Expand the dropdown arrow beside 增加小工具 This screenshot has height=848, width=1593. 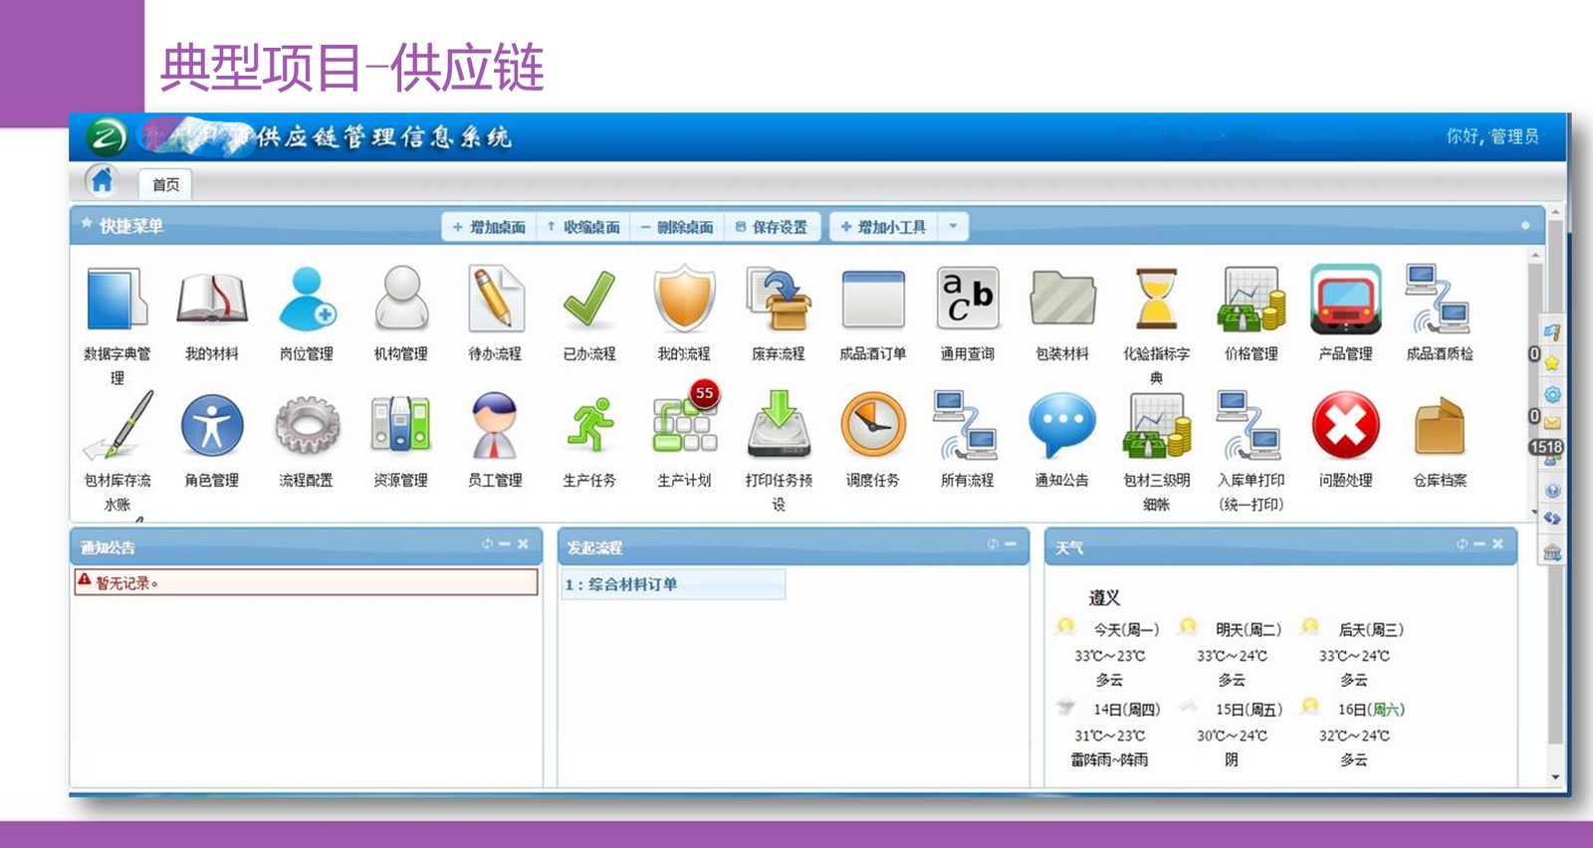[x=953, y=227]
